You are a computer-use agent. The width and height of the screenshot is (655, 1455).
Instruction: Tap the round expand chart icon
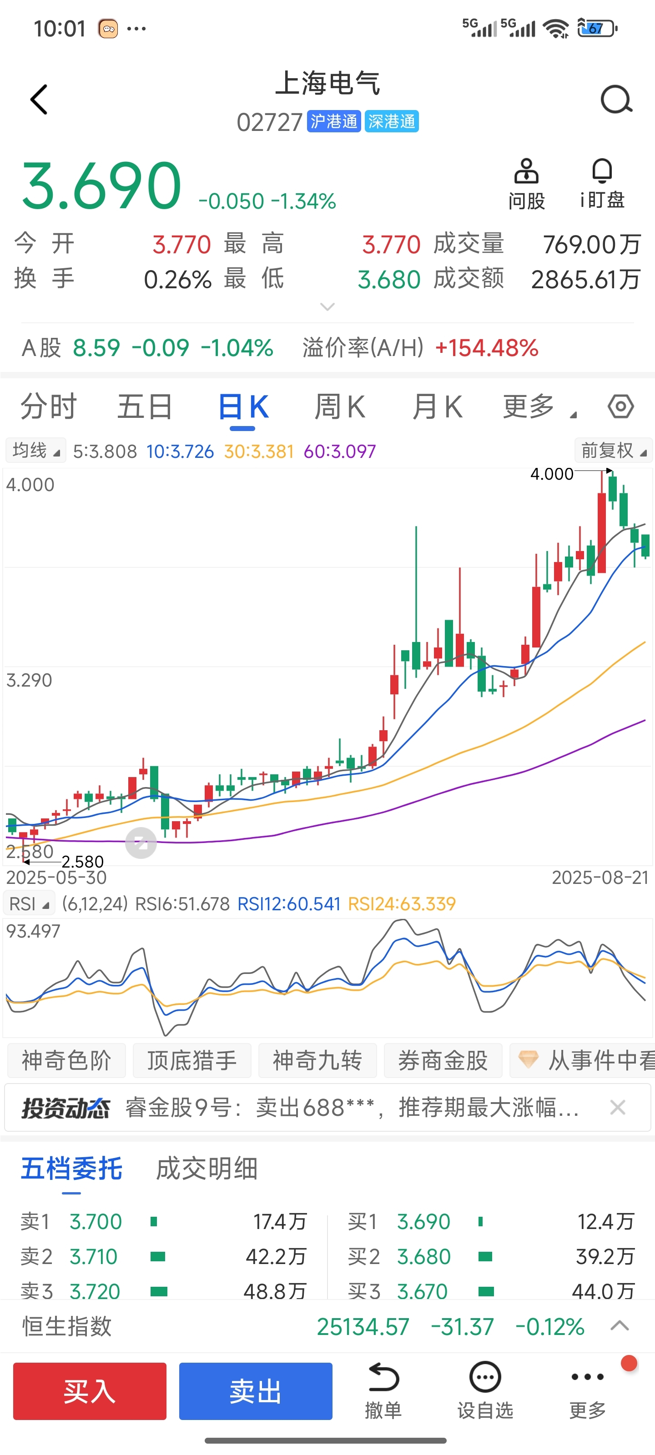pyautogui.click(x=141, y=843)
